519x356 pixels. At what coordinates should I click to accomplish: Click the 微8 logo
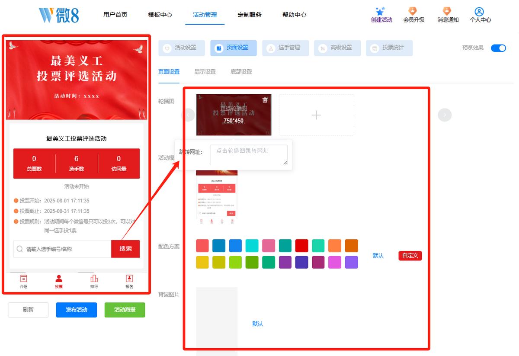click(59, 15)
